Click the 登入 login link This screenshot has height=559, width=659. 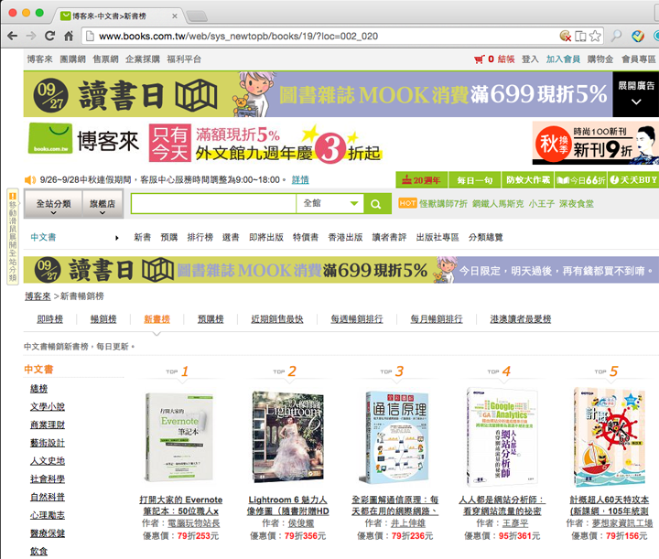(x=530, y=59)
